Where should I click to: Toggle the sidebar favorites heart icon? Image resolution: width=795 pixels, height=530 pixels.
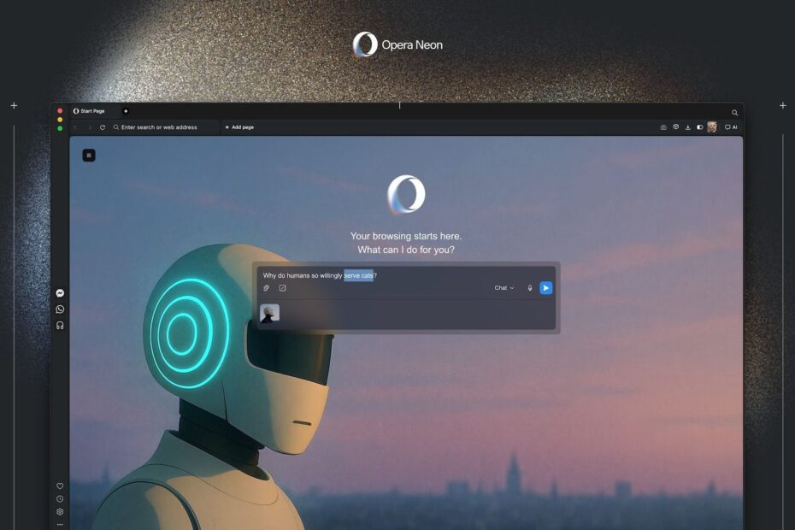[59, 486]
